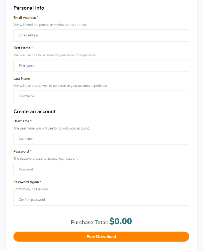Click the First Name field label
Image resolution: width=203 pixels, height=250 pixels.
[22, 48]
